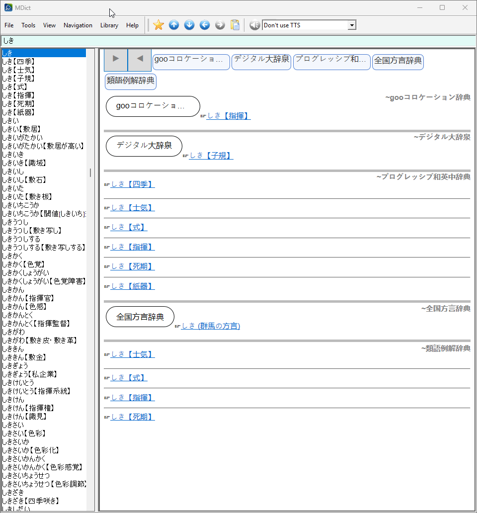Open the Tools menu
The height and width of the screenshot is (513, 477).
point(28,25)
